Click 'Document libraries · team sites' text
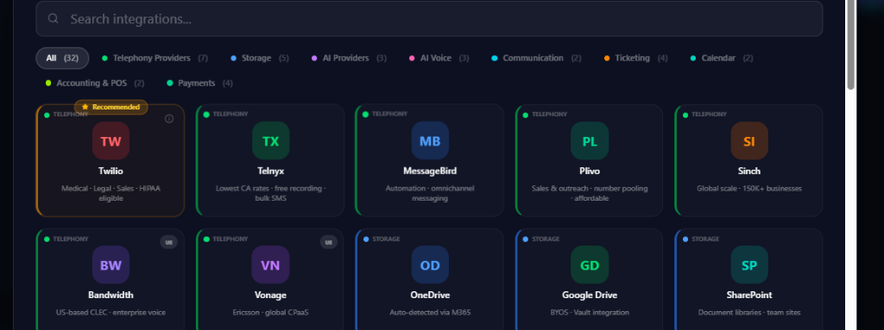Image resolution: width=884 pixels, height=330 pixels. pos(749,313)
